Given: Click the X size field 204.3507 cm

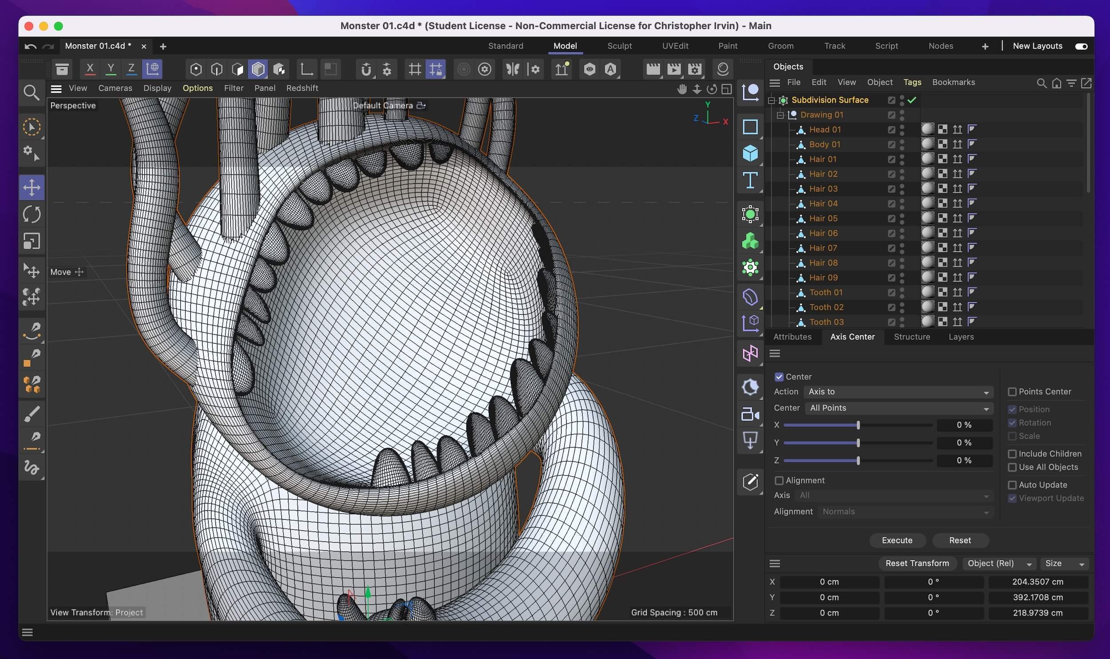Looking at the screenshot, I should click(x=1038, y=582).
